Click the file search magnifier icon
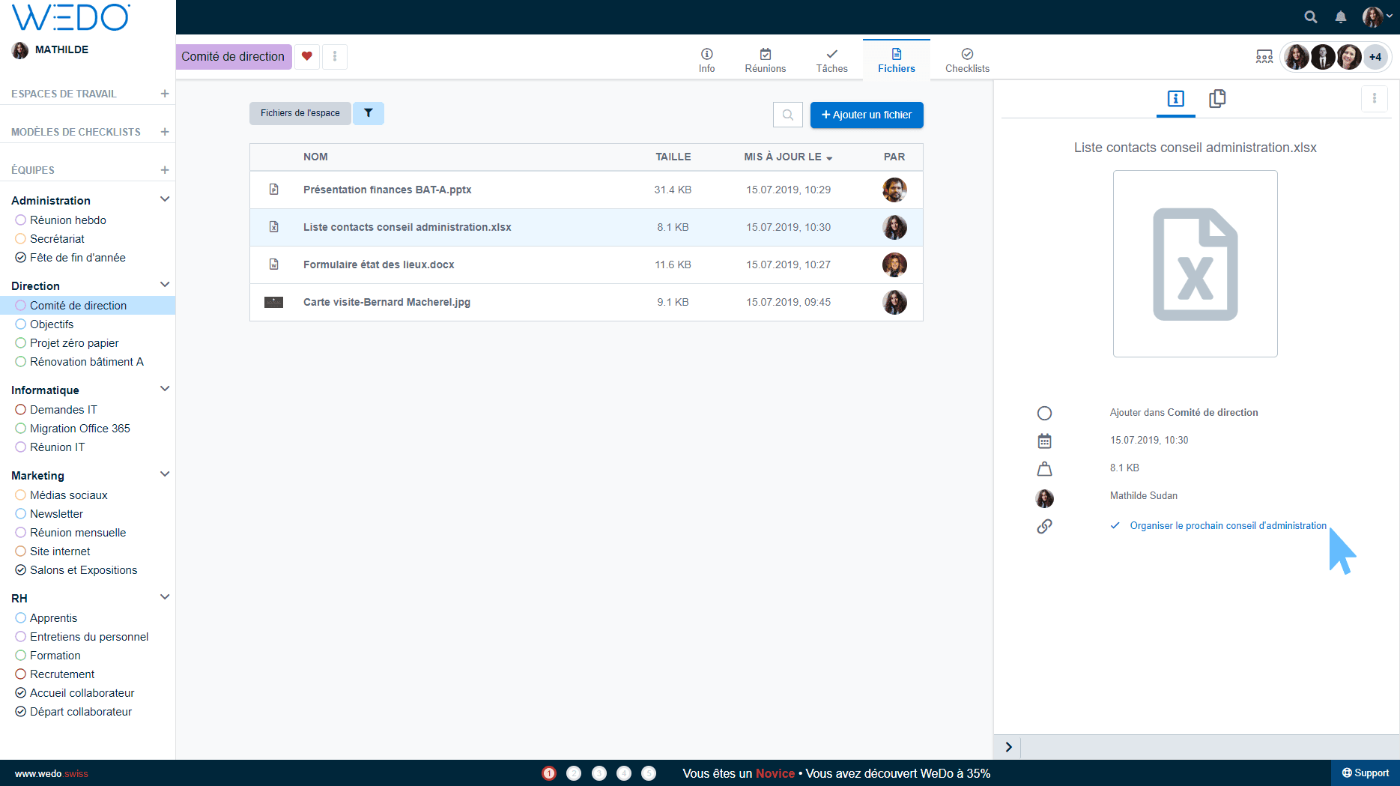Image resolution: width=1400 pixels, height=786 pixels. pyautogui.click(x=787, y=115)
